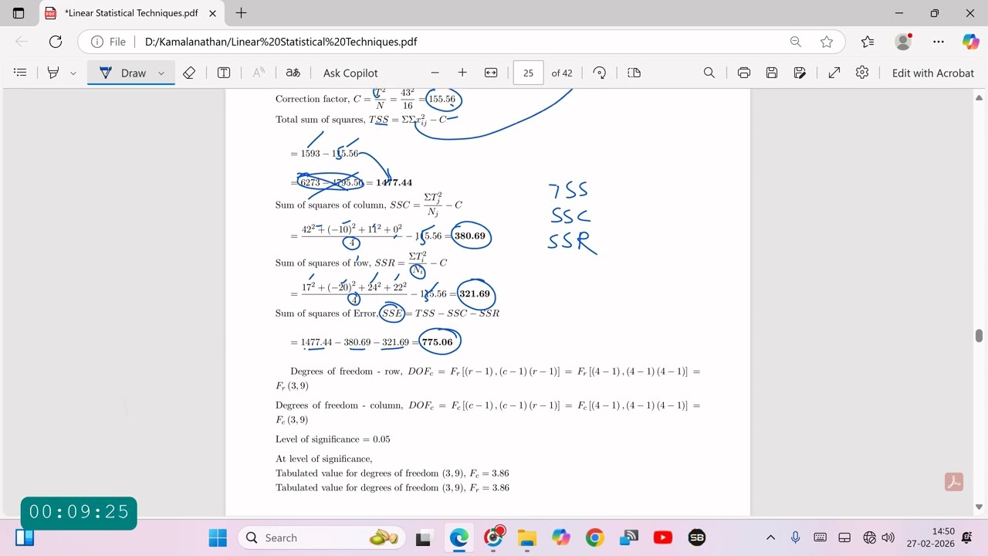Image resolution: width=988 pixels, height=556 pixels.
Task: Open the Draw pen options dropdown
Action: tap(161, 73)
